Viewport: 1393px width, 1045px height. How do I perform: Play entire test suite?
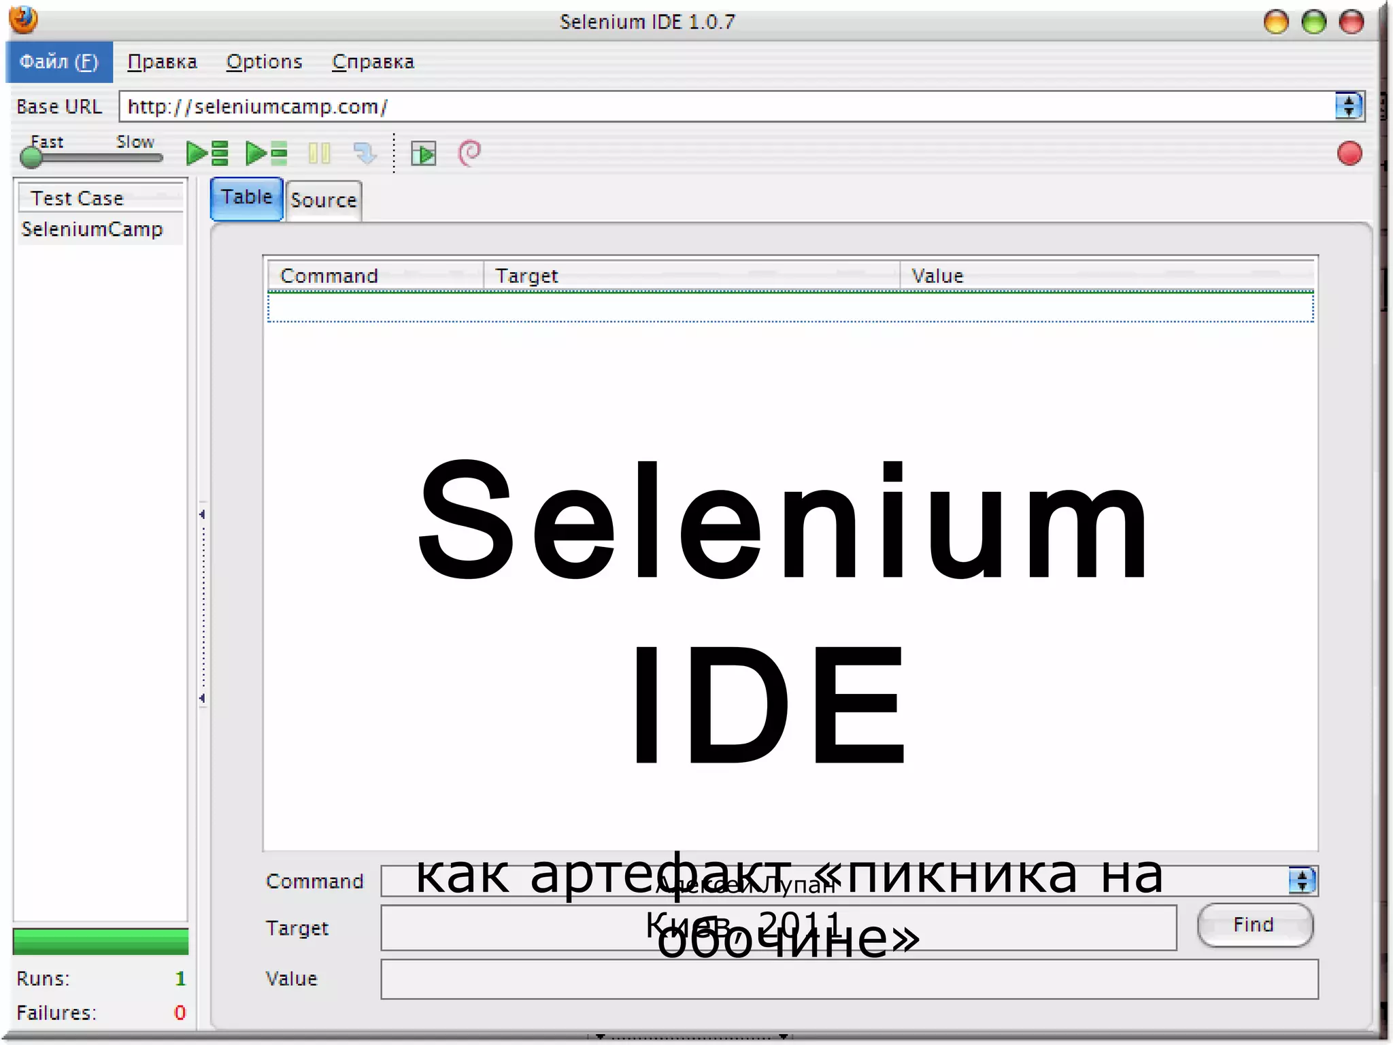pos(207,153)
